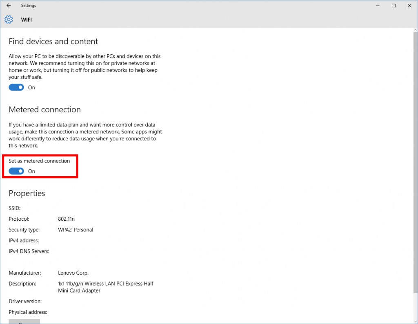Image resolution: width=418 pixels, height=324 pixels.
Task: Select the 802.11n protocol value
Action: (x=67, y=219)
